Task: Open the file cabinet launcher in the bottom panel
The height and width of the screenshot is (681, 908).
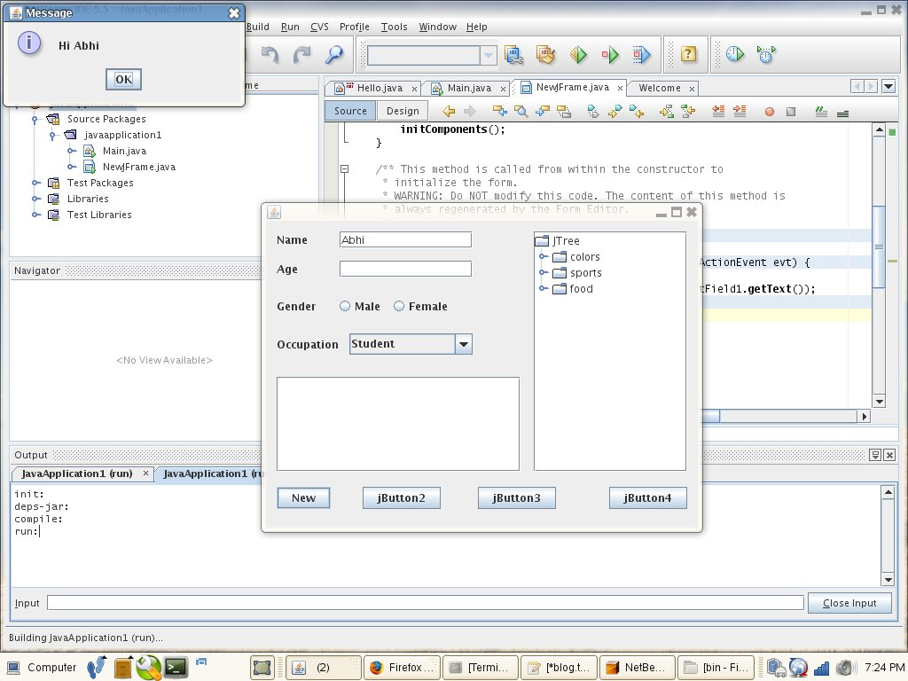Action: tap(122, 667)
